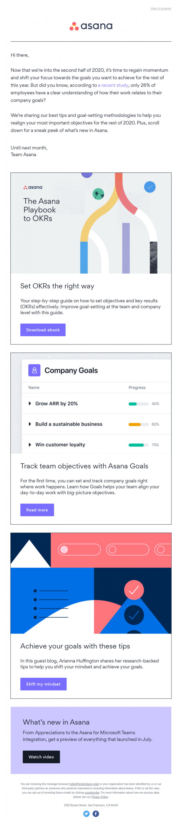The image size is (182, 828).
Task: Click the Read more button under Asana Goals
Action: [x=37, y=510]
